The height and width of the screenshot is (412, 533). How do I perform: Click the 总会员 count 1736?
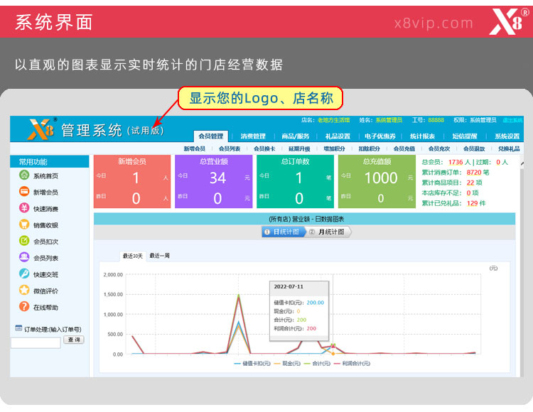456,163
